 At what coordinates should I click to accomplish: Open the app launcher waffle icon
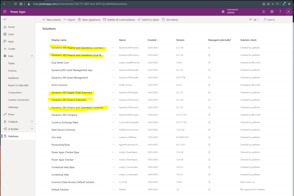click(x=5, y=11)
